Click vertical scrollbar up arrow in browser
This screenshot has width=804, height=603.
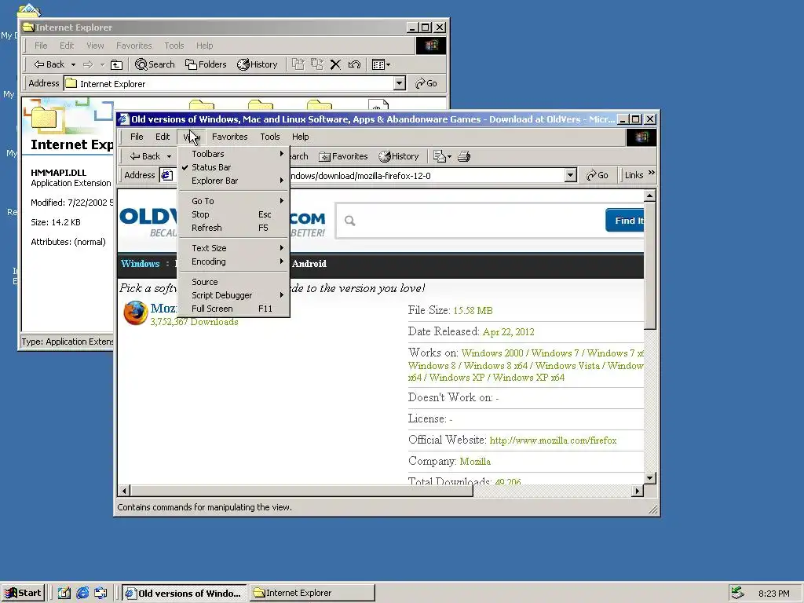tap(649, 196)
